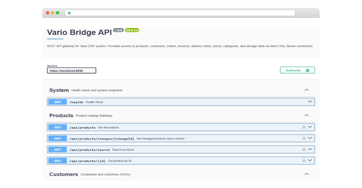Collapse the Products section chevron
The height and width of the screenshot is (188, 362).
pos(307,115)
